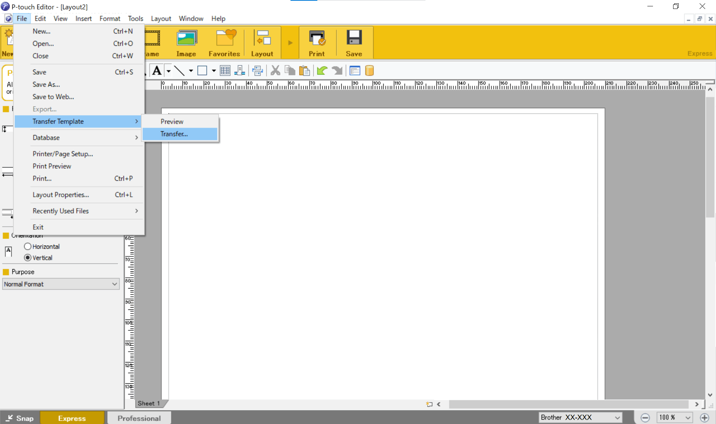Click the green Undo arrow
The height and width of the screenshot is (424, 716).
(x=322, y=71)
